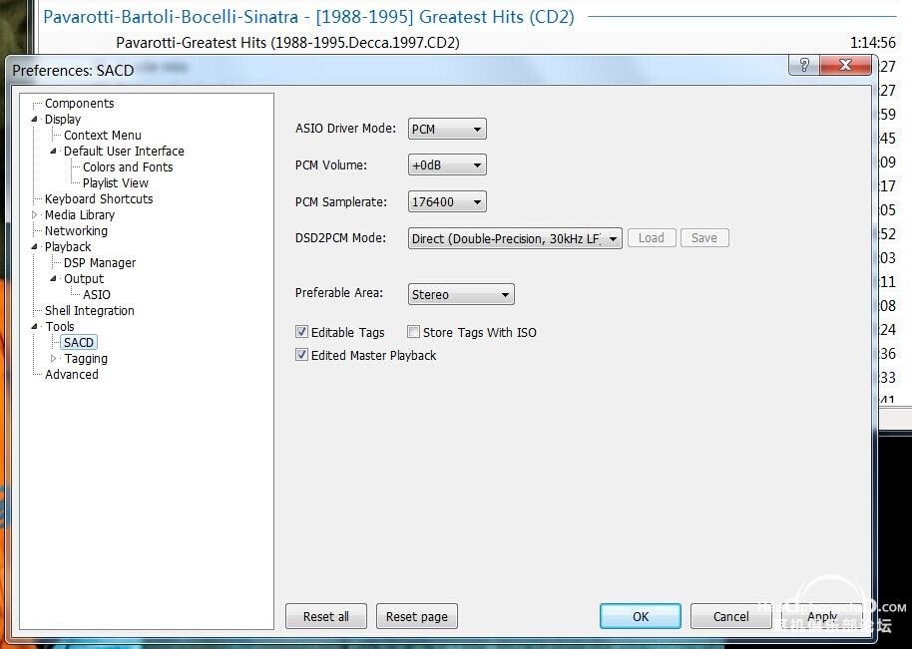Click the Reset all button
The height and width of the screenshot is (649, 912).
(325, 616)
